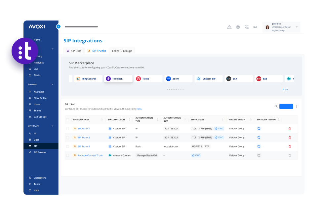Image resolution: width=324 pixels, height=215 pixels.
Task: Open the Twilio integration shortcut
Action: (148, 79)
